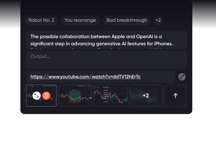Place cursor on the word "Apple" in prompt
The image size is (216, 157).
point(118,37)
